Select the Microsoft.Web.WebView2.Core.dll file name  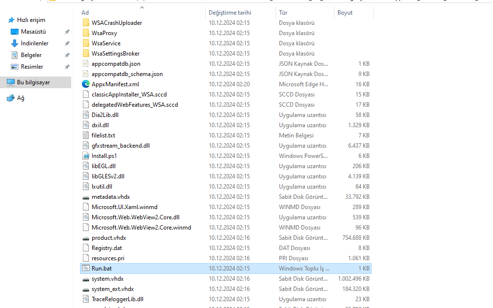point(136,217)
